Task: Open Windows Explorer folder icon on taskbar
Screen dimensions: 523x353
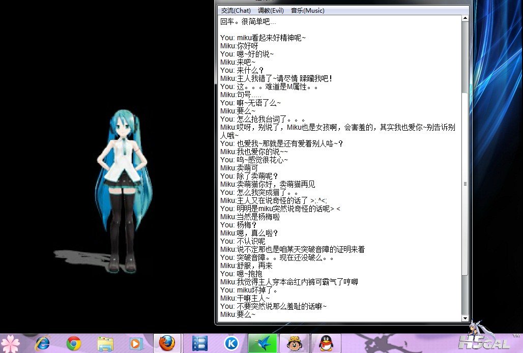Action: pos(105,344)
